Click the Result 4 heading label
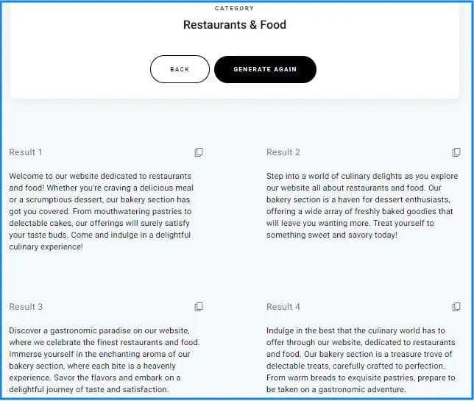The image size is (474, 401). tap(283, 307)
